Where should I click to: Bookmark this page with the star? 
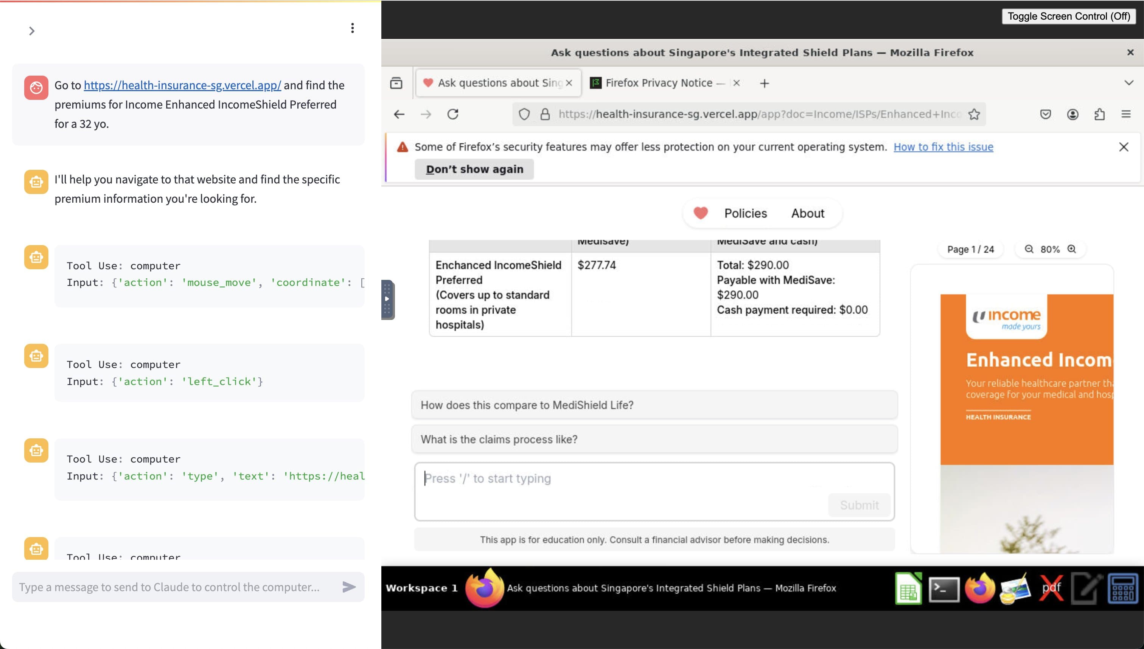974,115
